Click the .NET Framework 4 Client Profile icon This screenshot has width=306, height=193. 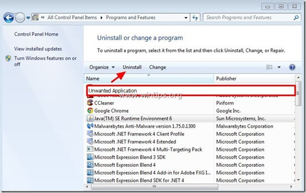coord(90,134)
